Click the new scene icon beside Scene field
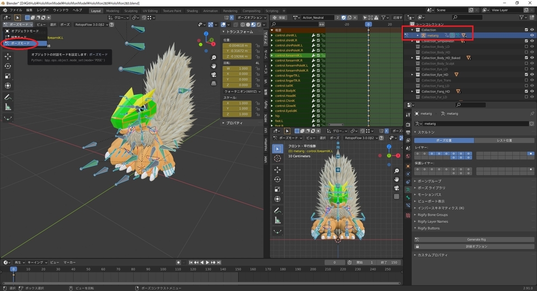The height and width of the screenshot is (291, 537). click(x=471, y=10)
